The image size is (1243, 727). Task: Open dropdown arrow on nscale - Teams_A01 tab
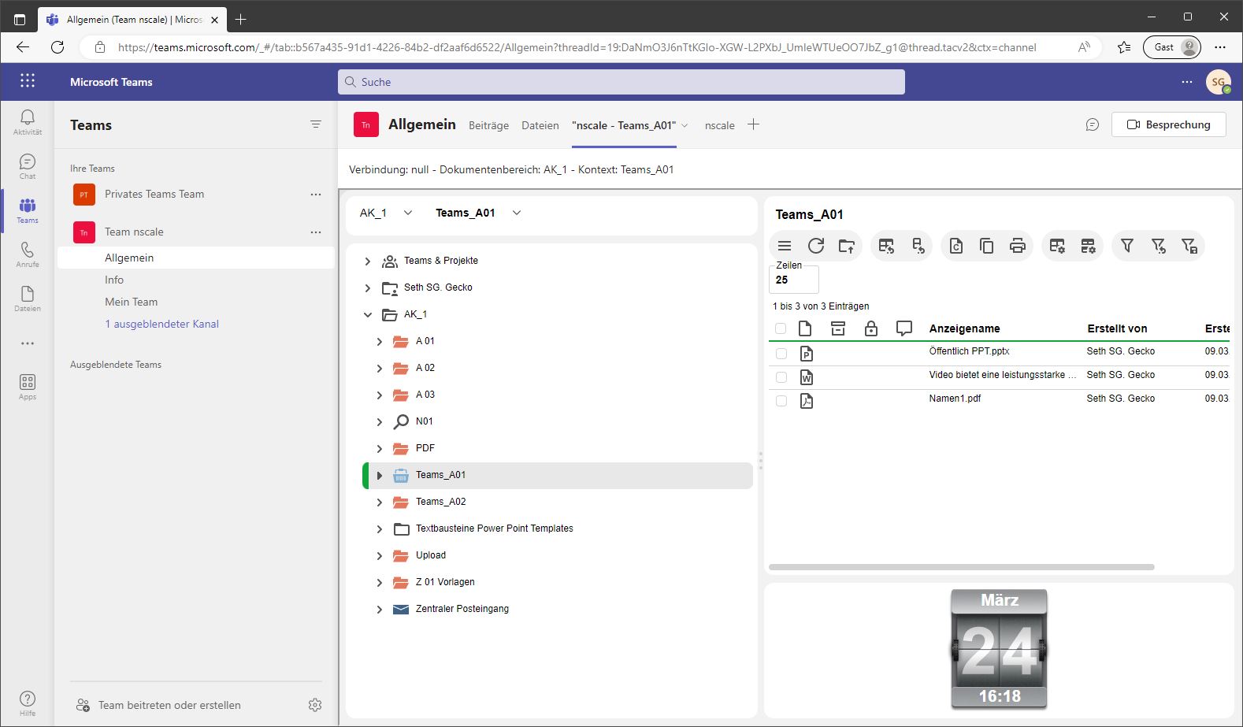[685, 125]
